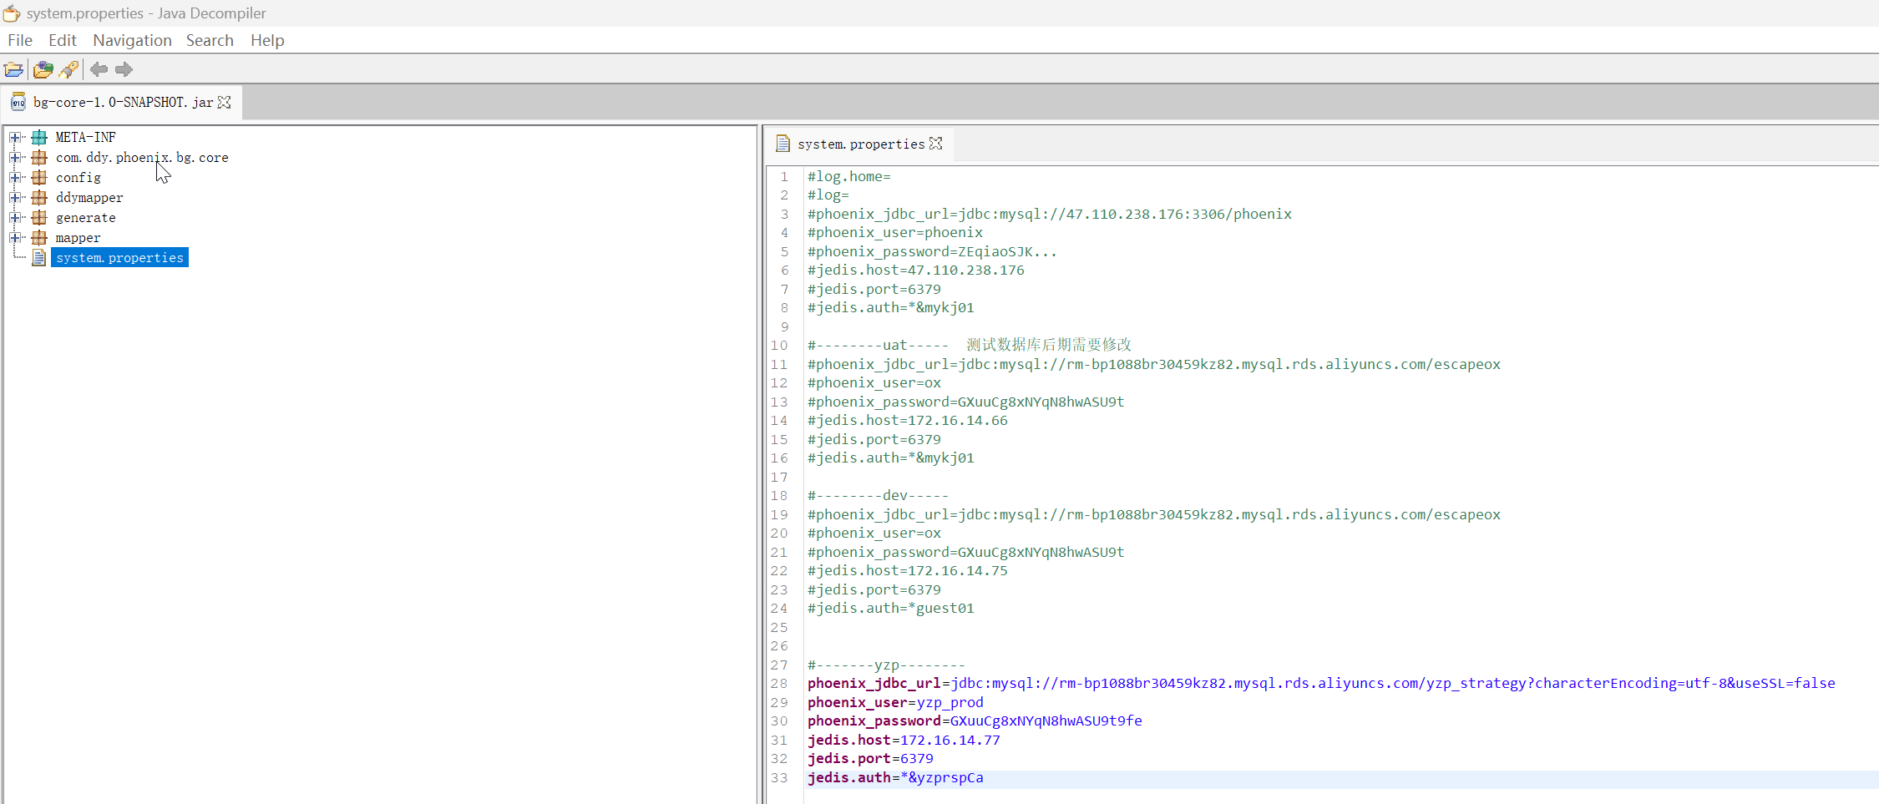The image size is (1879, 804).
Task: Click '#jedis.auth=*guest01' line
Action: [891, 608]
